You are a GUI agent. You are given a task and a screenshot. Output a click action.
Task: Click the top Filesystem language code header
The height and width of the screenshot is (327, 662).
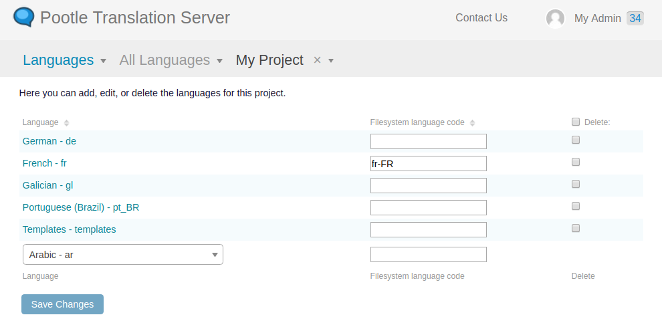(x=417, y=122)
